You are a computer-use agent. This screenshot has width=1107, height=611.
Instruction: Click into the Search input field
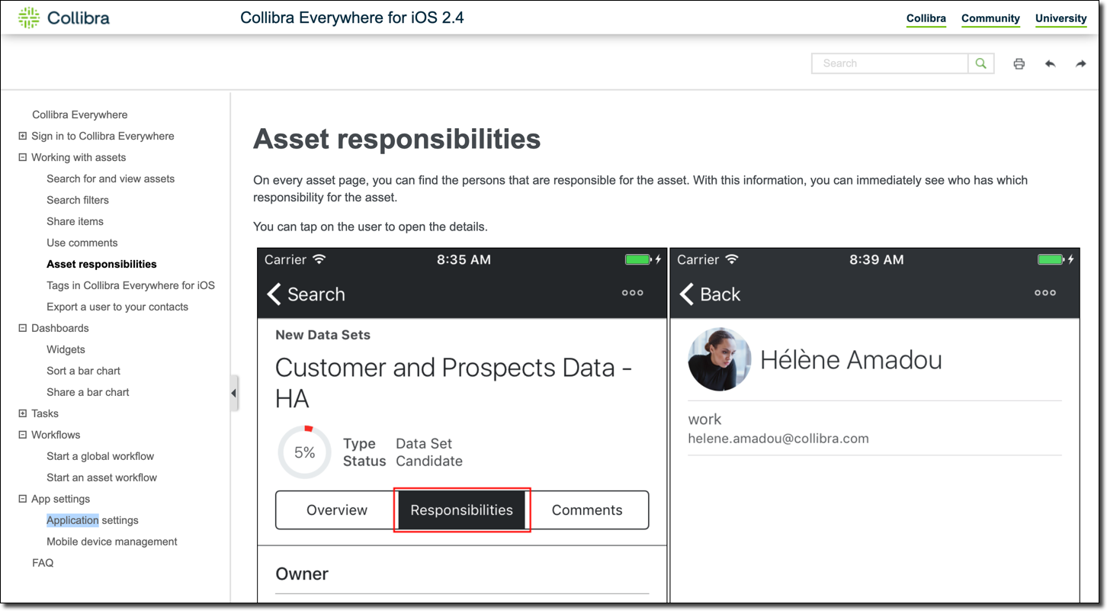[x=890, y=63]
